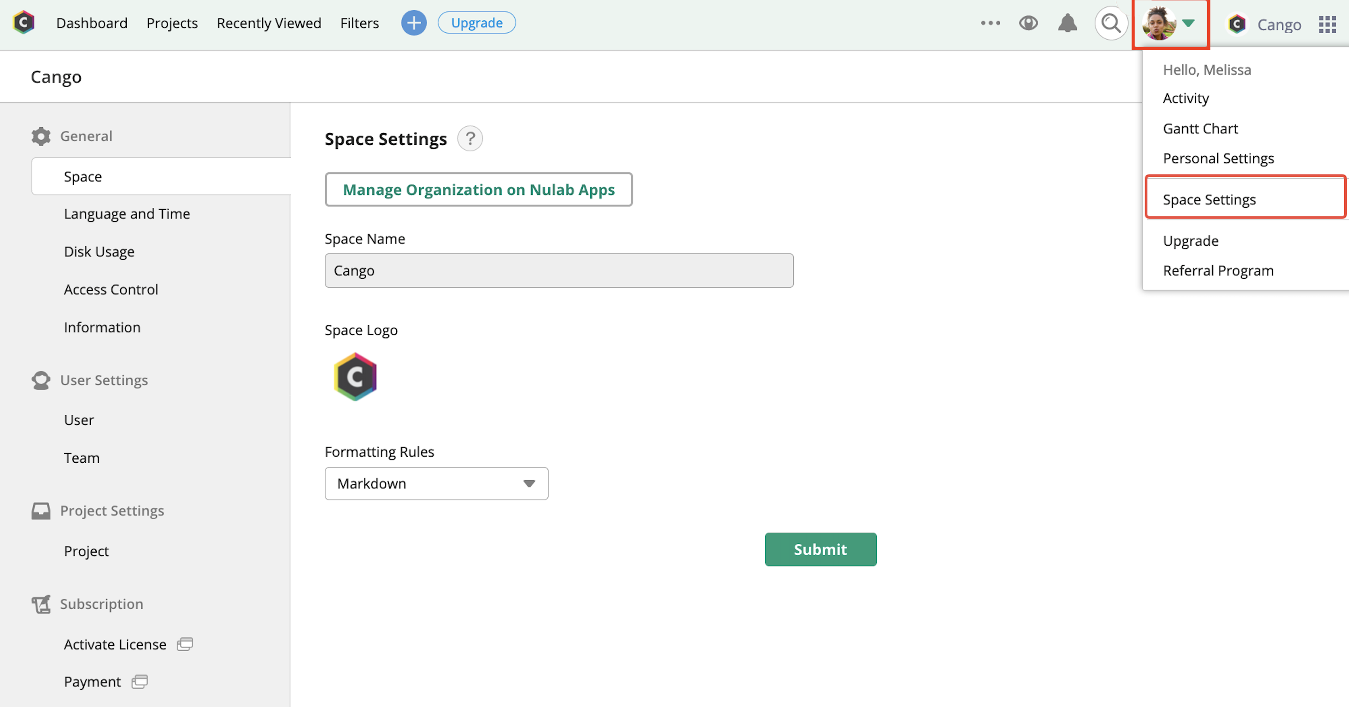Click the Space Settings help question mark
Screen dimensions: 1349x707
point(470,139)
